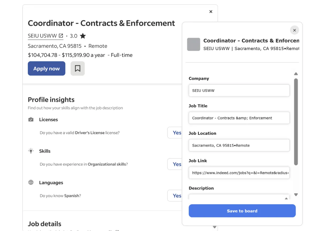Open the SEIU USWW company link
This screenshot has width=321, height=231.
[45, 36]
